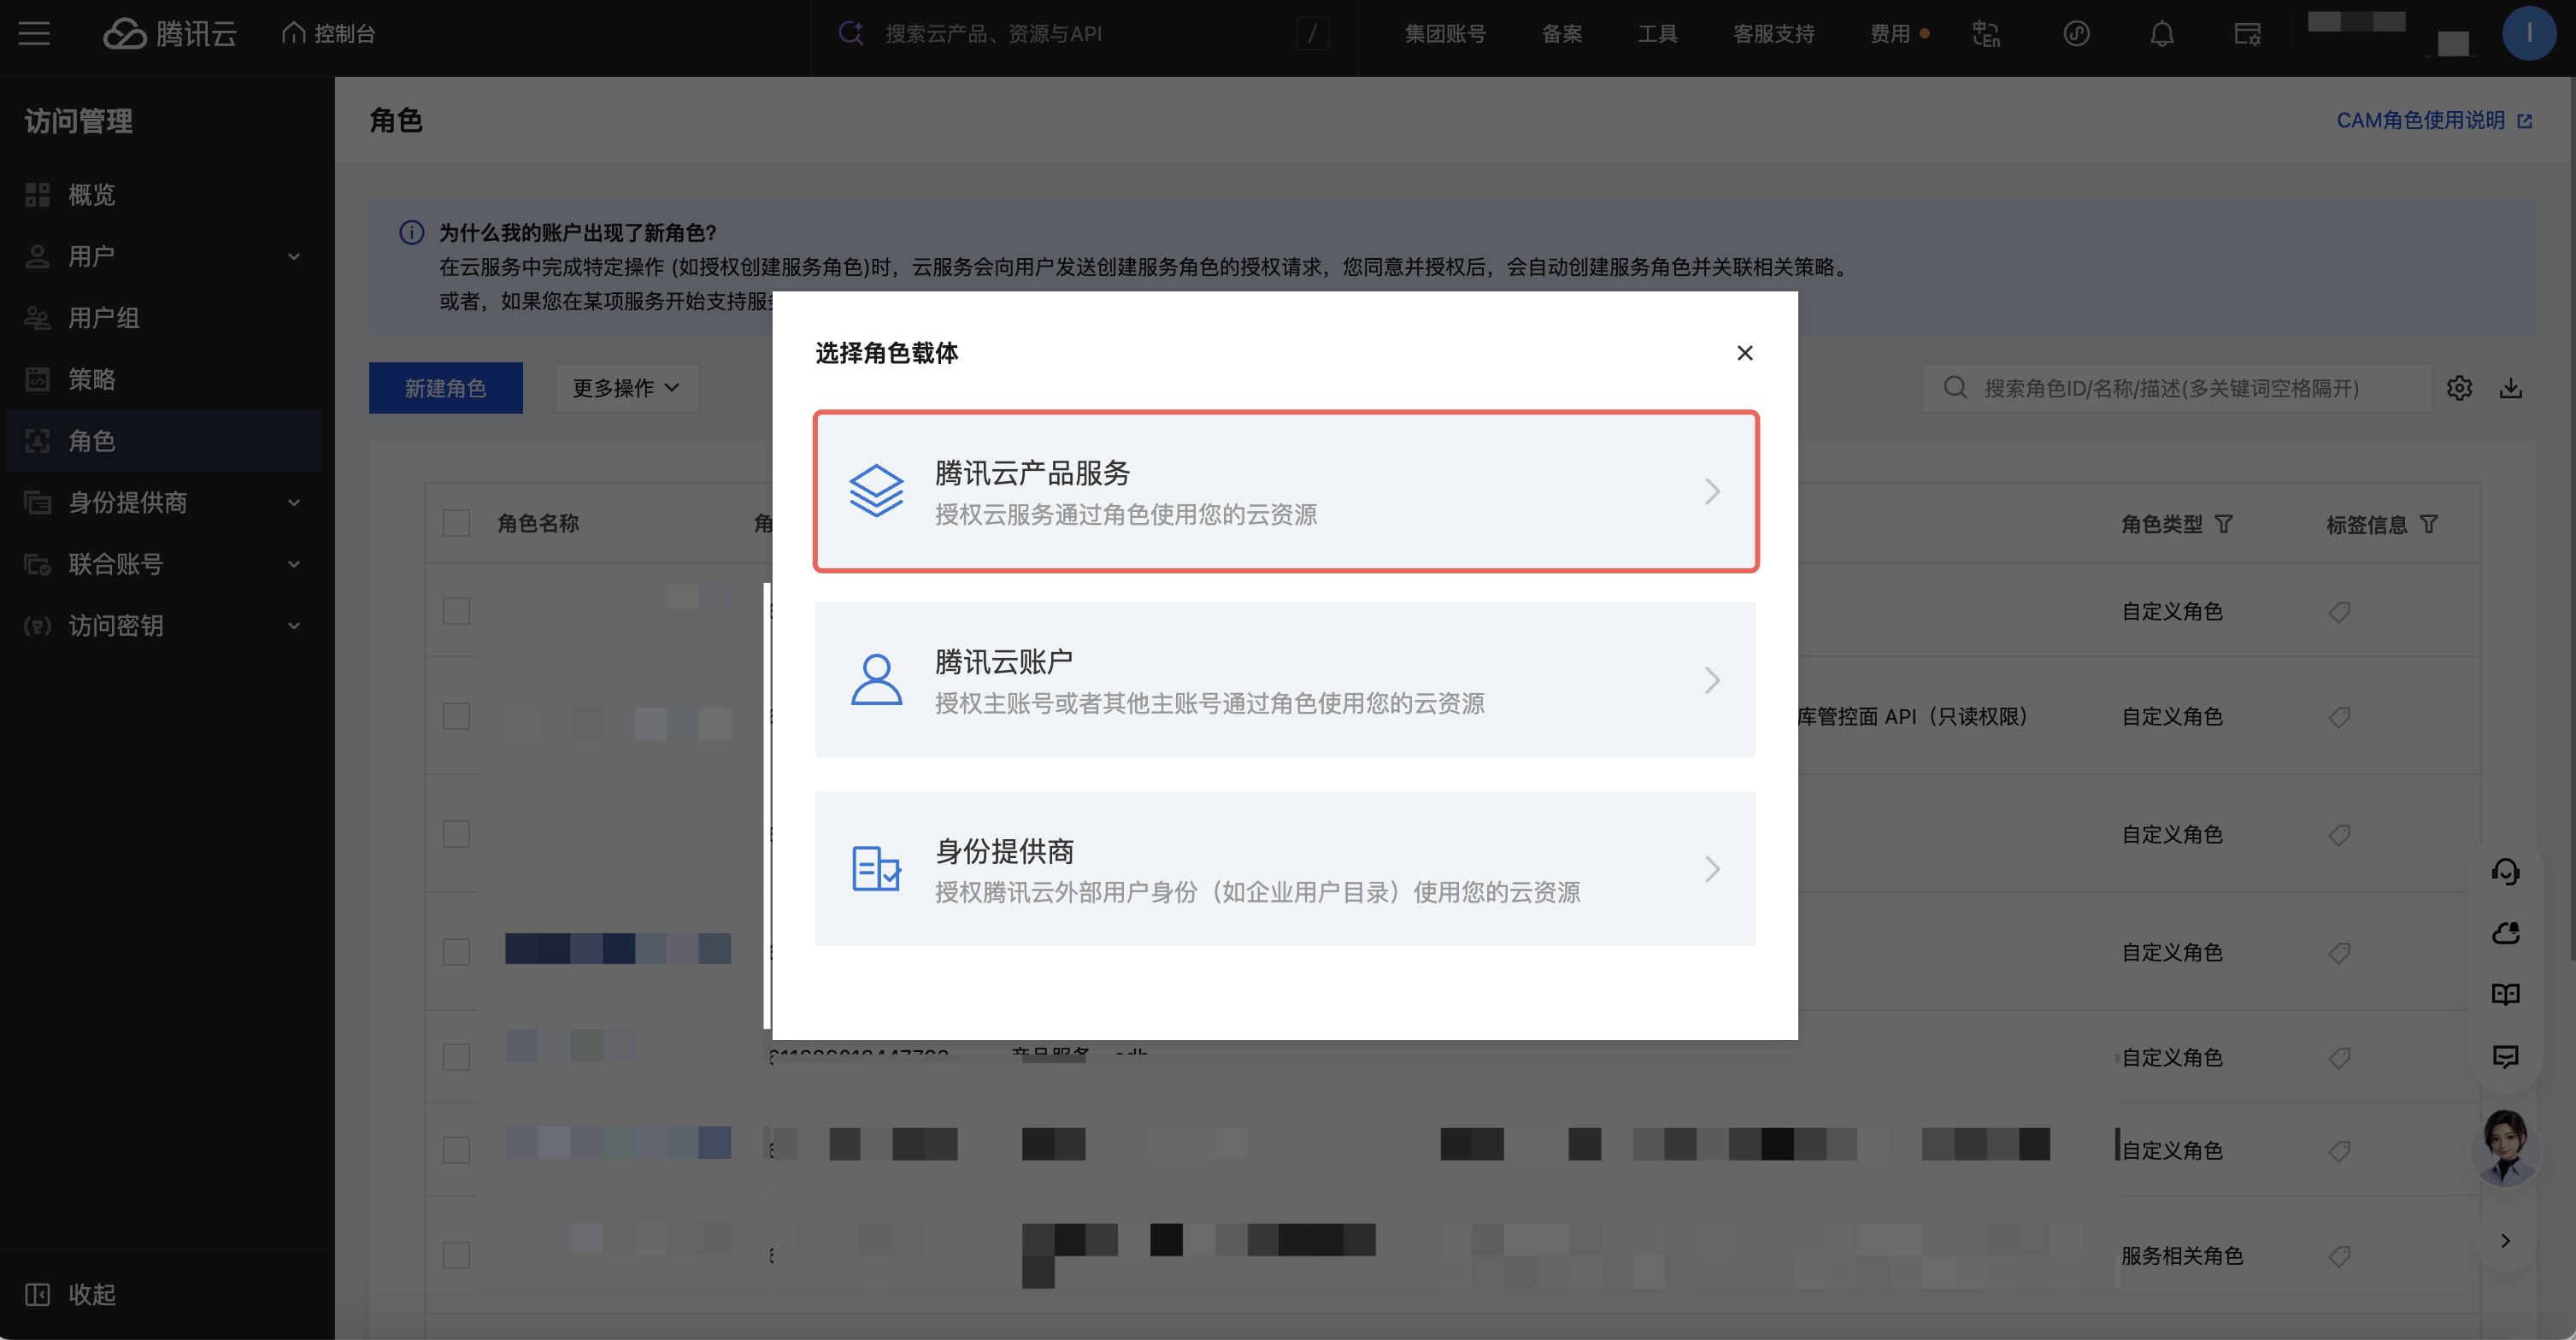Viewport: 2576px width, 1340px height.
Task: Expand the 用户 sidebar section
Action: click(164, 256)
